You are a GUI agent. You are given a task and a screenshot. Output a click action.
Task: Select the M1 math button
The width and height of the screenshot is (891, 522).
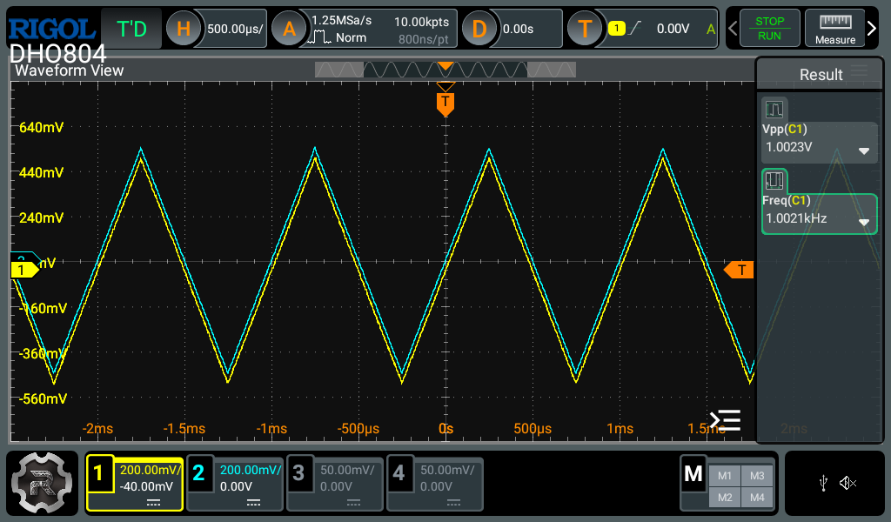click(724, 476)
